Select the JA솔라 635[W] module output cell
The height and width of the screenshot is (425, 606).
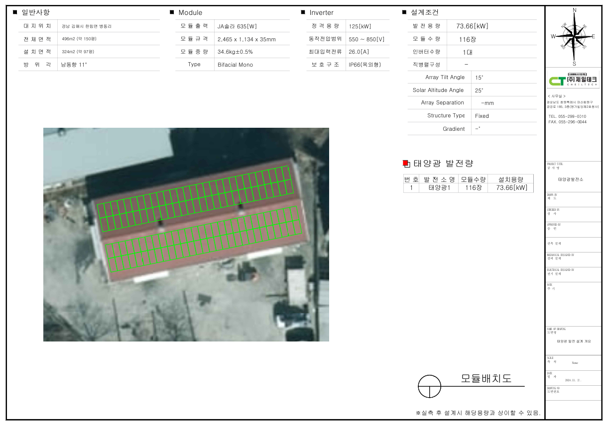click(237, 26)
